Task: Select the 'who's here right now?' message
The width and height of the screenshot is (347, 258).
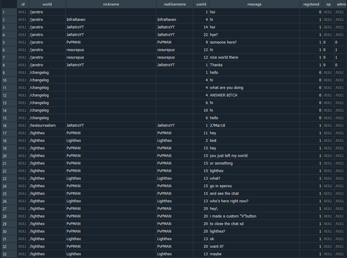Action: [229, 201]
